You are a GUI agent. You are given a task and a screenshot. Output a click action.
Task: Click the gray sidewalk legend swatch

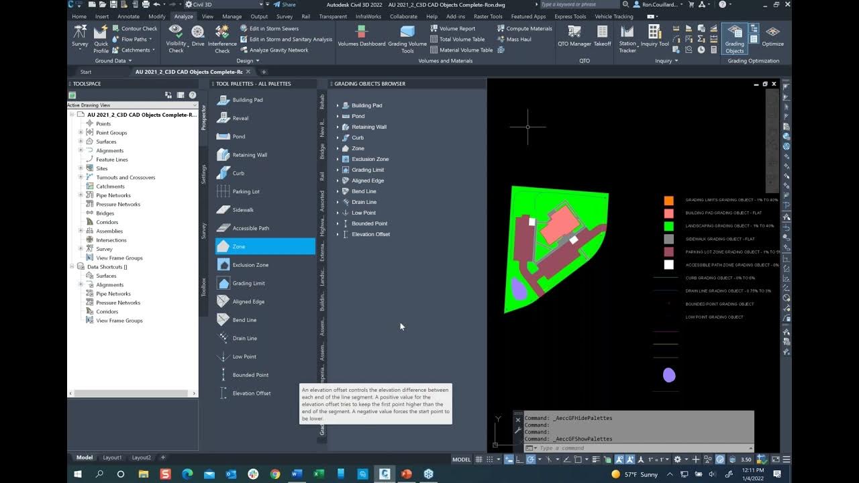[668, 239]
